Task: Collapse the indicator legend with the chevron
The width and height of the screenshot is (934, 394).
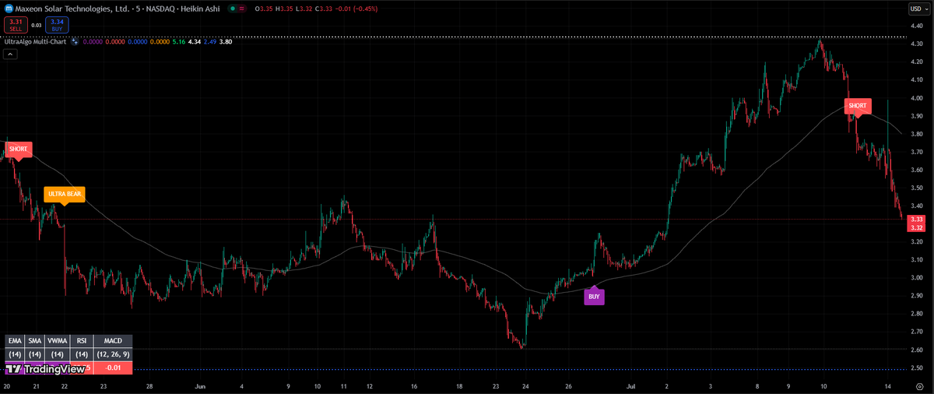Action: pos(10,54)
